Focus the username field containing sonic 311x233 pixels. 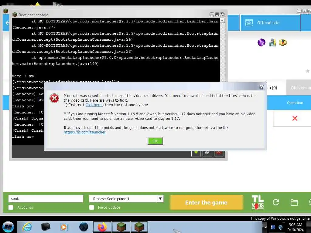click(x=46, y=198)
